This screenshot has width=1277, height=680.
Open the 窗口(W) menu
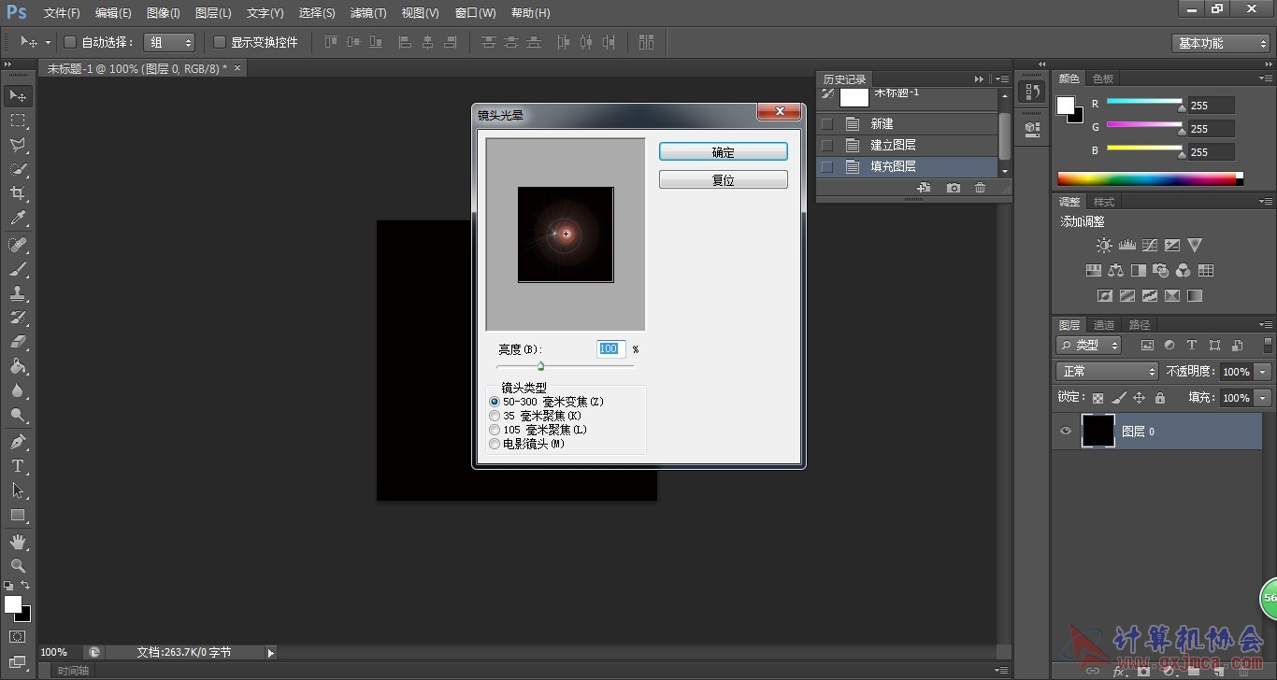[475, 13]
